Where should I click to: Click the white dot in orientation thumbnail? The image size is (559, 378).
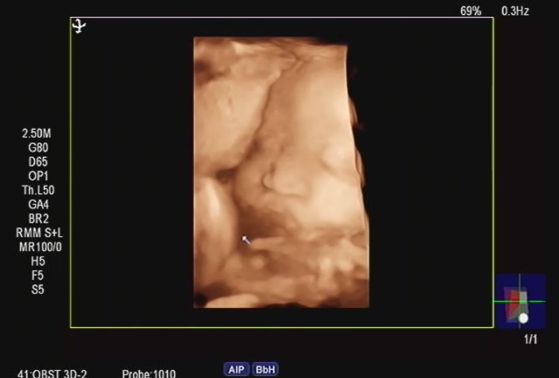point(523,318)
